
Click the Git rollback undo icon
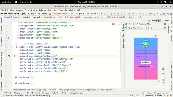pyautogui.click(x=147, y=14)
